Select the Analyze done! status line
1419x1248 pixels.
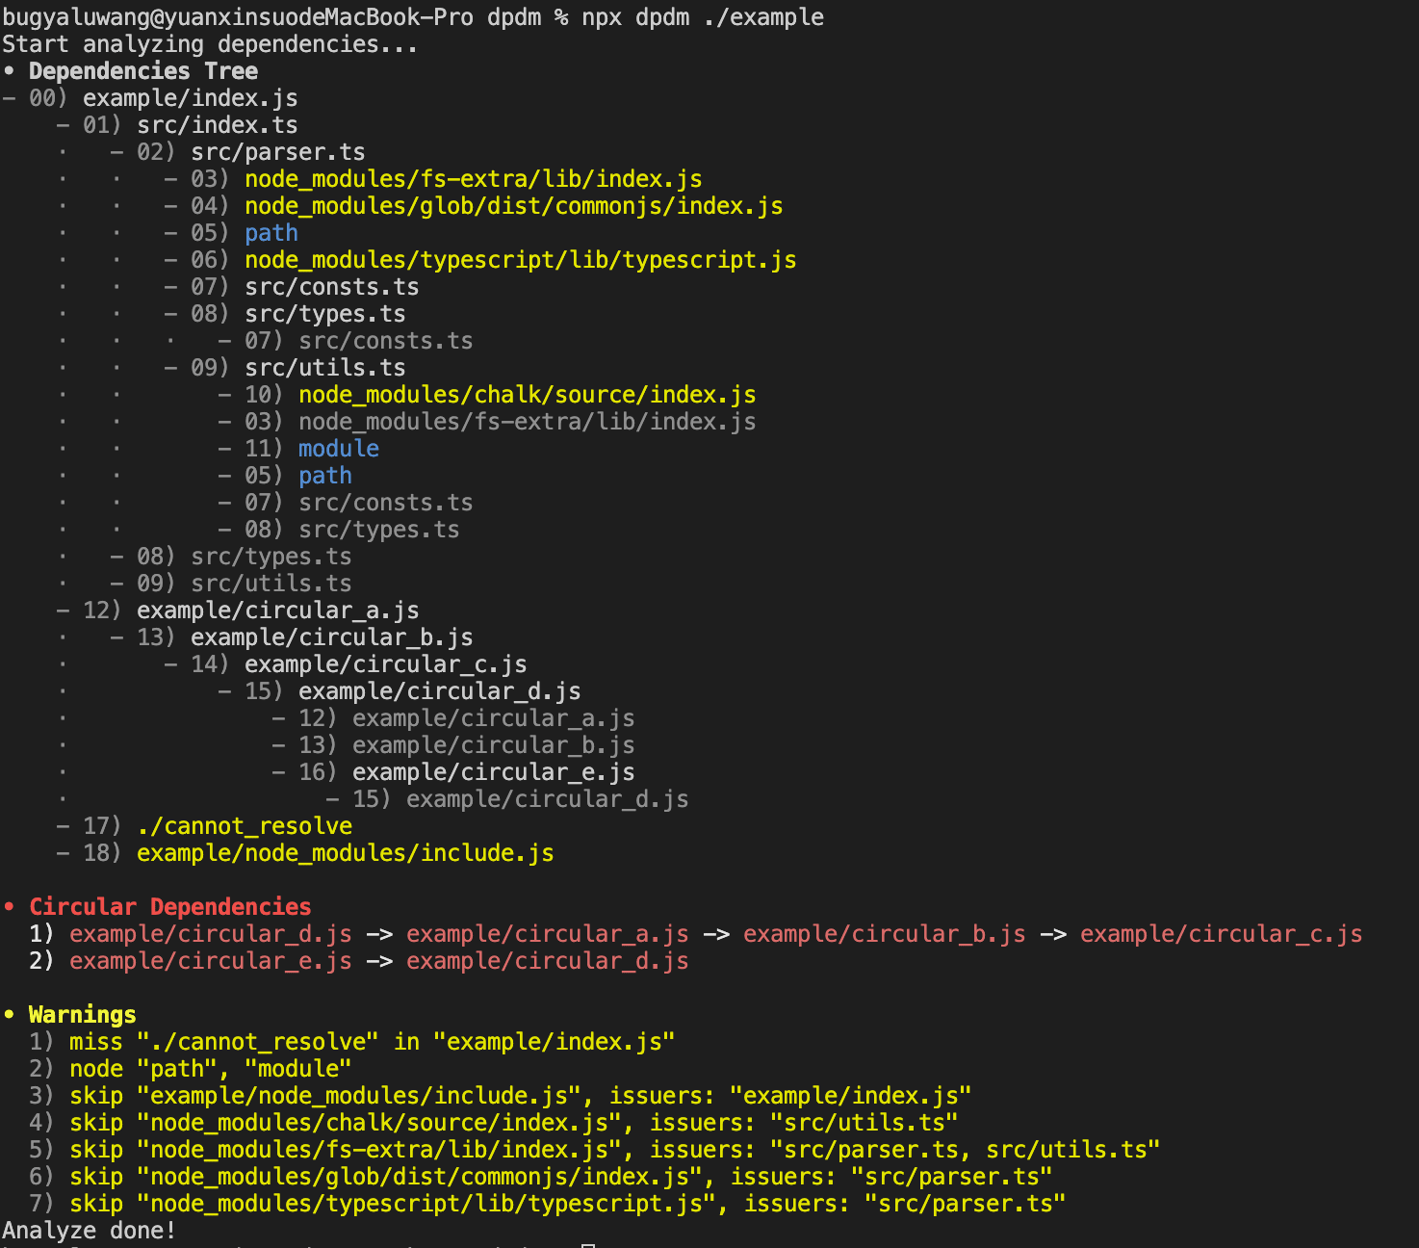[x=90, y=1230]
